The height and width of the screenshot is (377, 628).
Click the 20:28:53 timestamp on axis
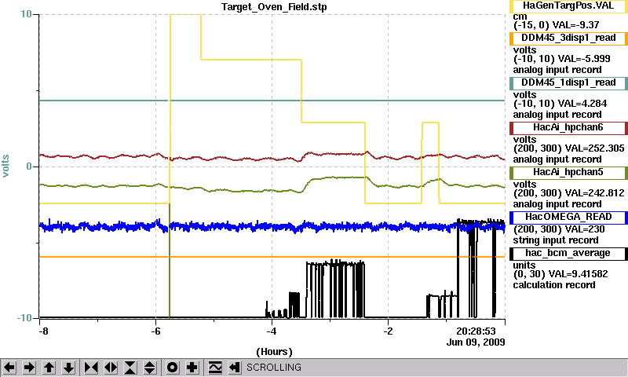pos(476,331)
